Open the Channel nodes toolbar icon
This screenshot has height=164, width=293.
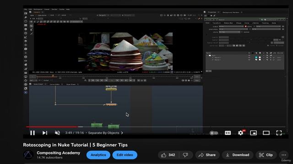(x=26, y=26)
